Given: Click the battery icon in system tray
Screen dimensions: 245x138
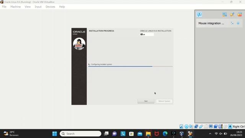Looking at the screenshot, I should pyautogui.click(x=225, y=134).
